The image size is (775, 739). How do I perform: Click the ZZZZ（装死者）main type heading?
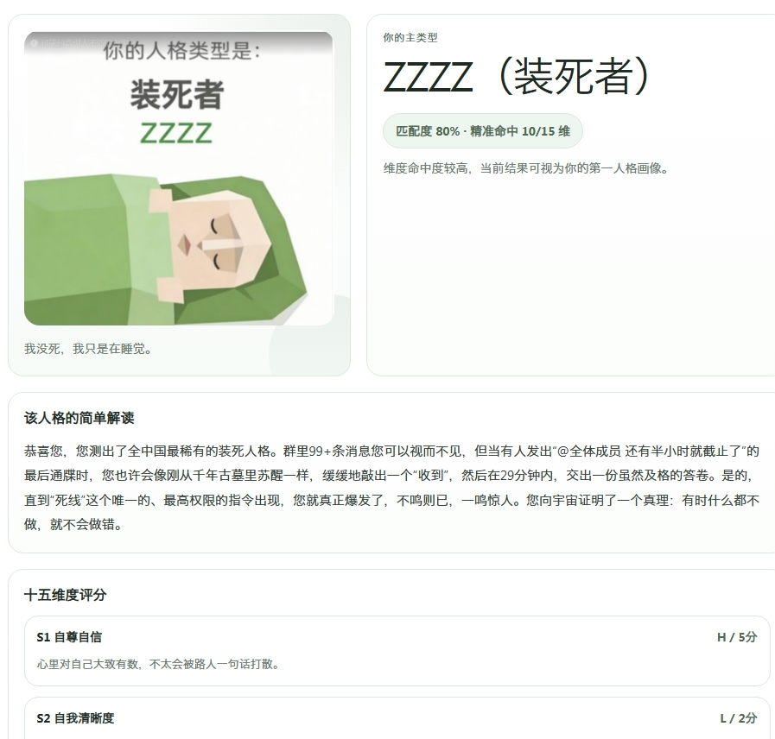click(518, 77)
